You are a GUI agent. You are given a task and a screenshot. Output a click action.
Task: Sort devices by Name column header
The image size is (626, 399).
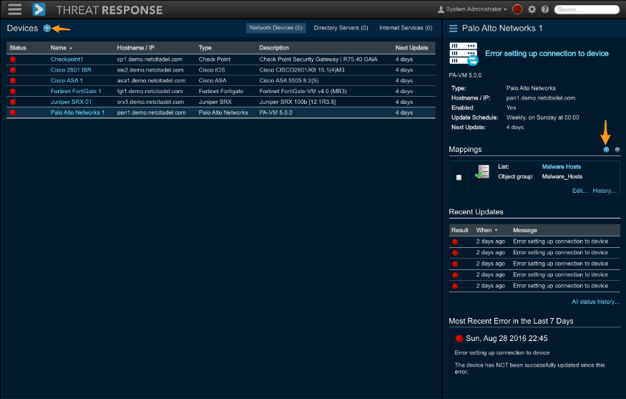coord(61,47)
